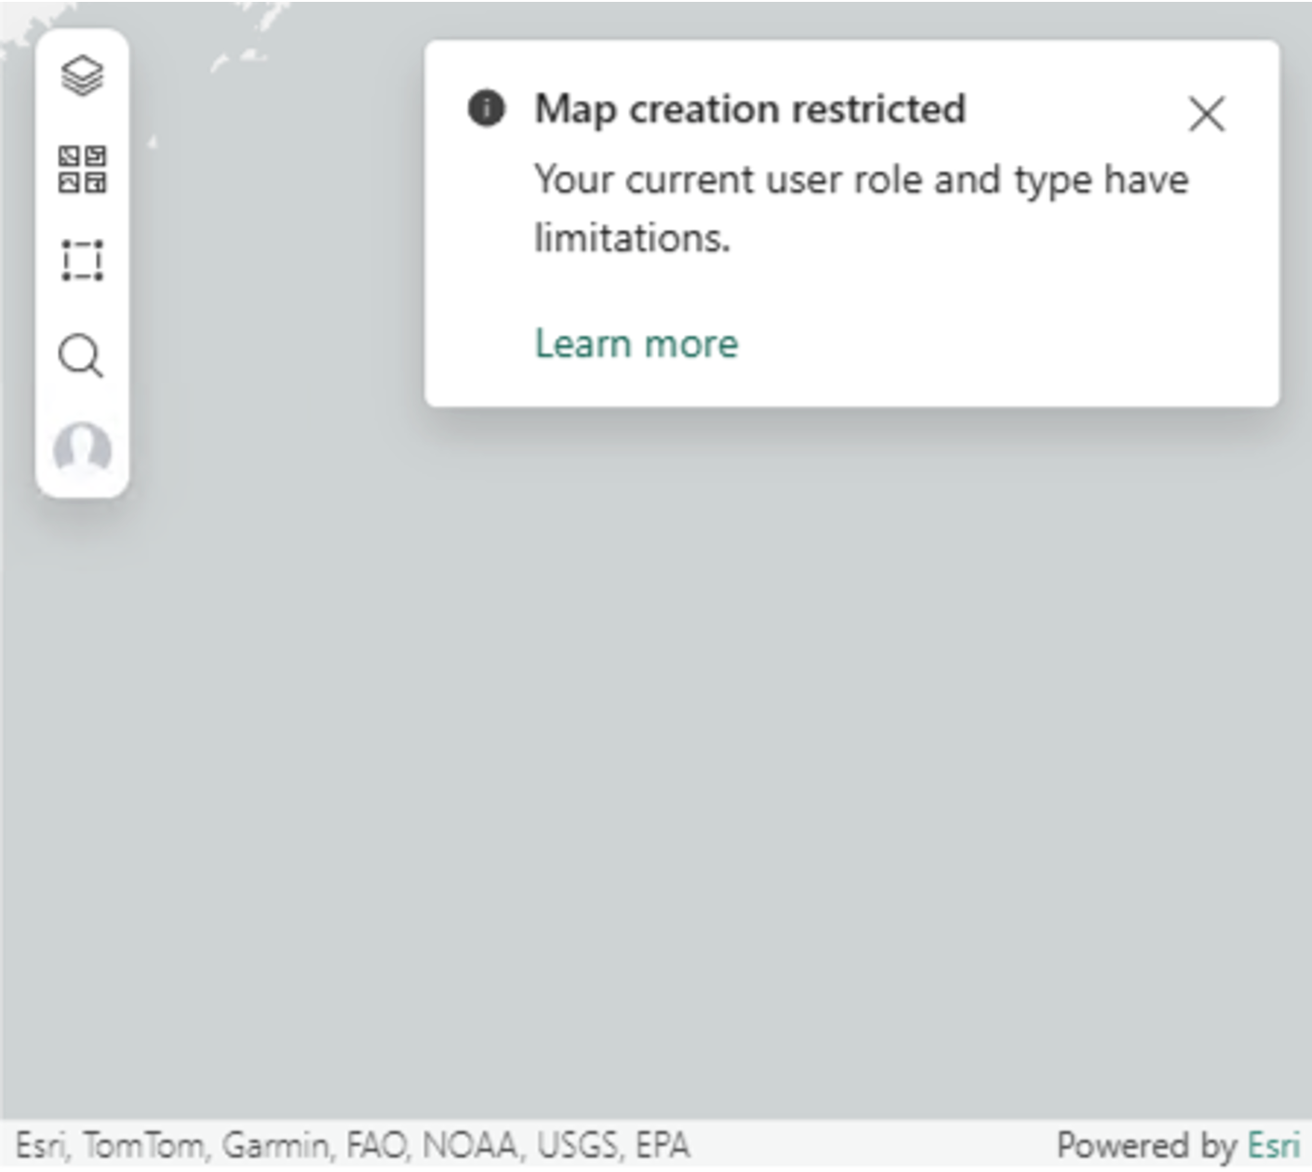Open the Layers panel
This screenshot has width=1312, height=1172.
[82, 75]
